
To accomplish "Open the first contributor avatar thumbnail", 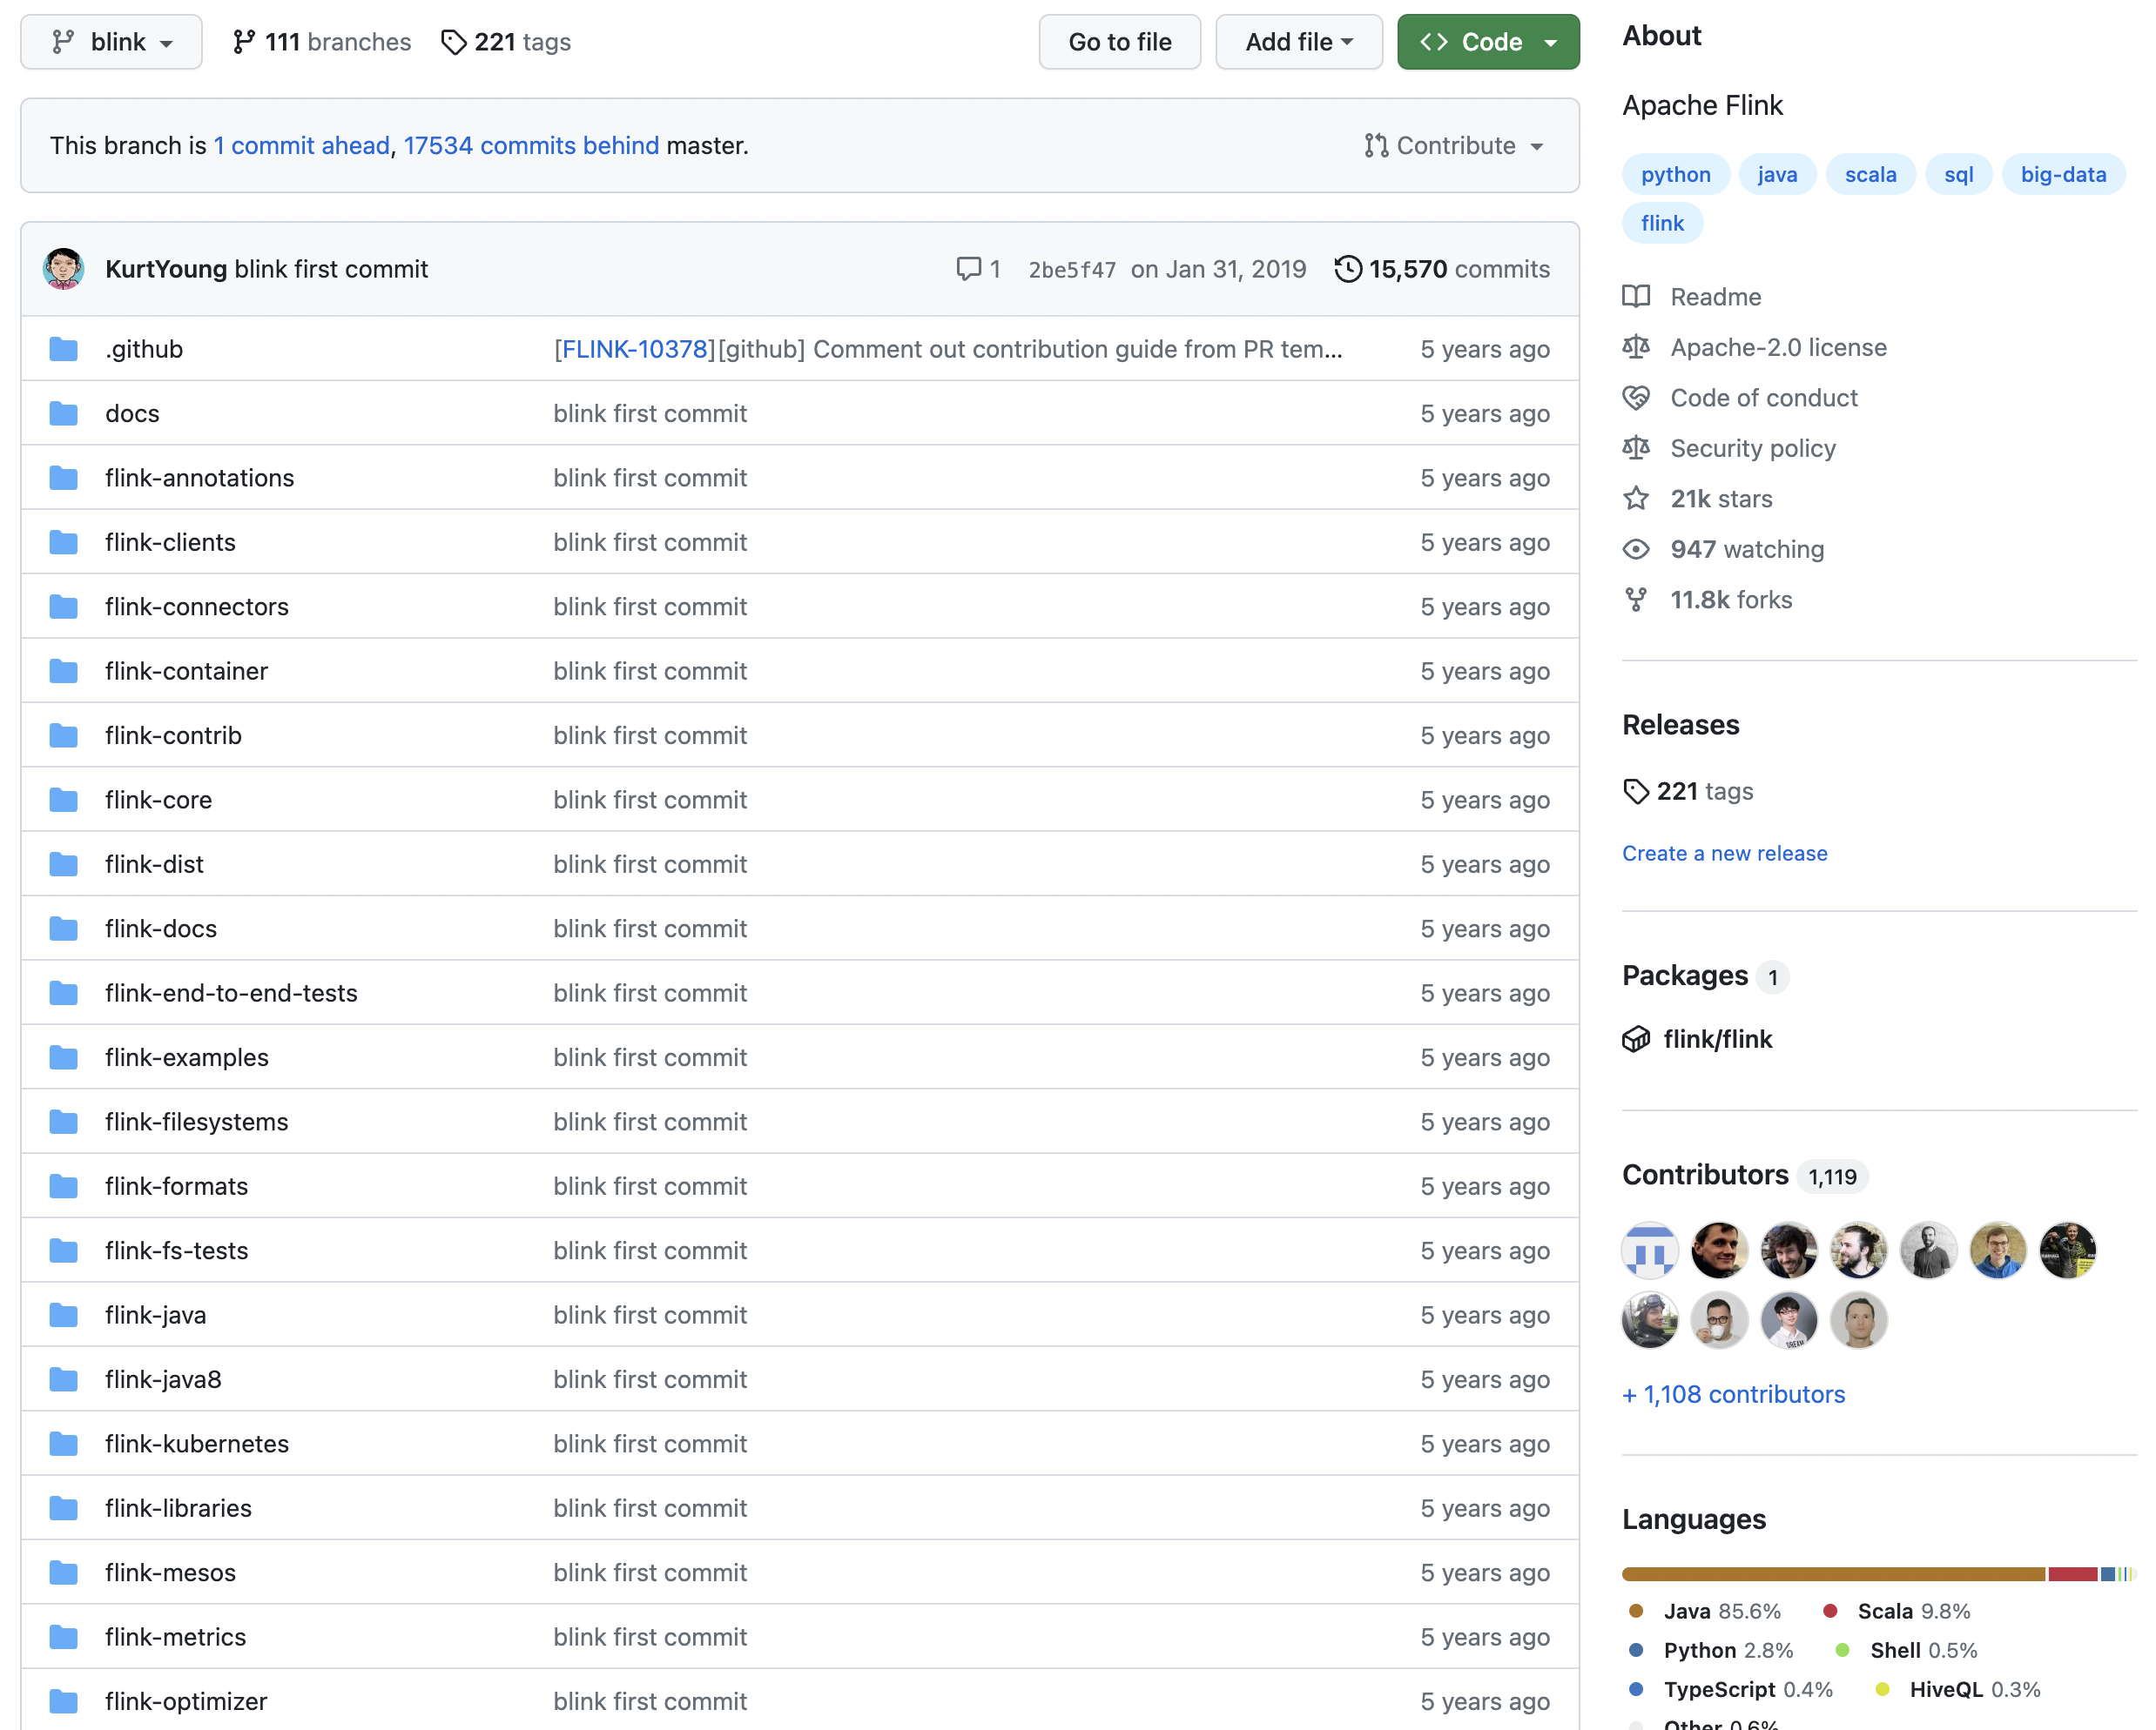I will 1649,1251.
